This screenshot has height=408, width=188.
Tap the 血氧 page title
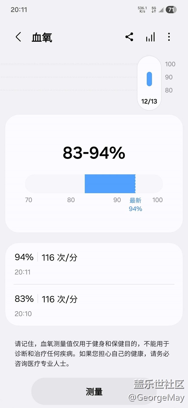click(42, 38)
